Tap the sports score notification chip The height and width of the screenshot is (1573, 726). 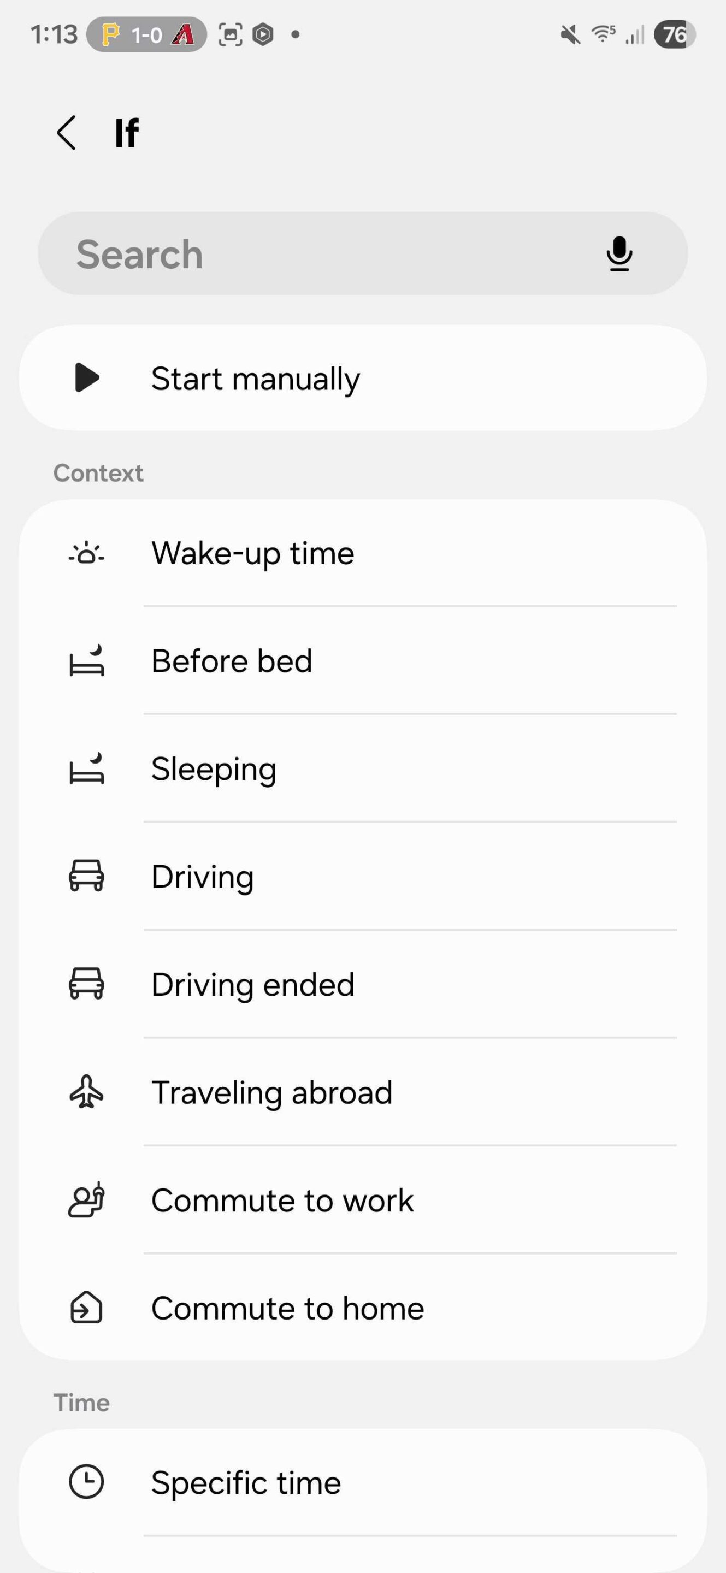tap(146, 34)
